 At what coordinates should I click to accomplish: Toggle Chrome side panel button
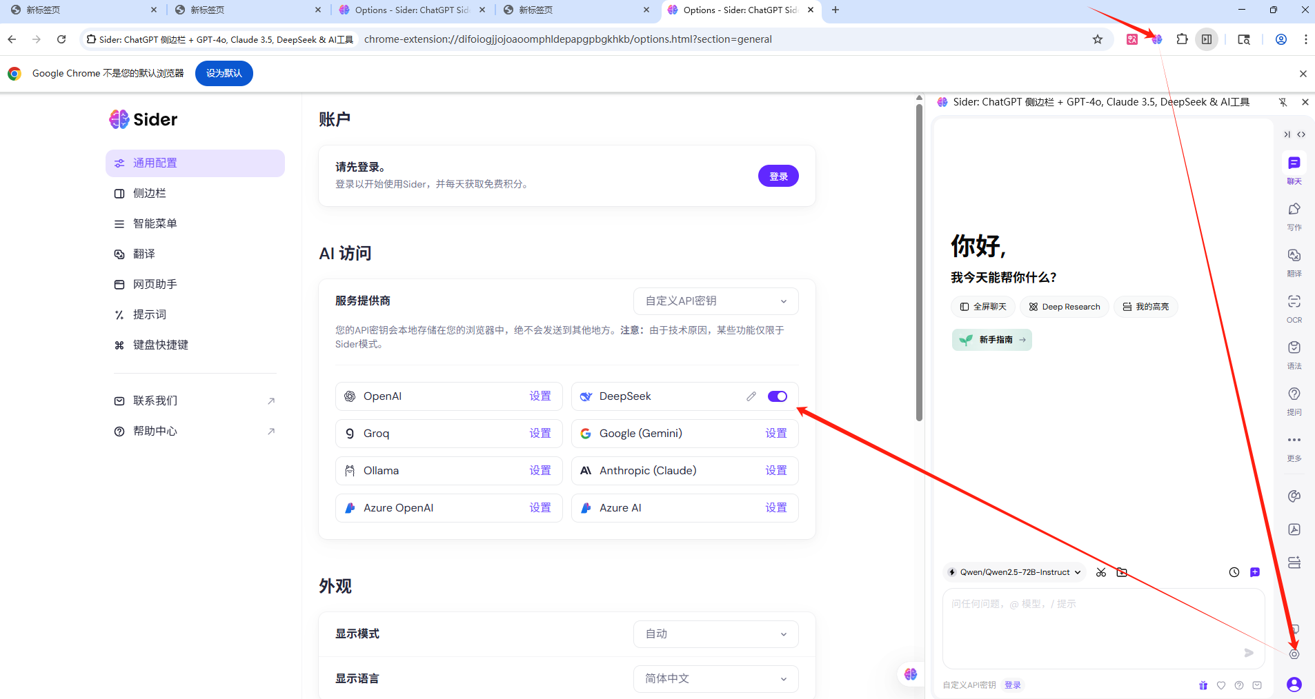click(1207, 39)
